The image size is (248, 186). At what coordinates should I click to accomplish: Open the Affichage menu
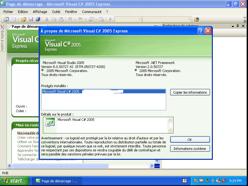coord(40,12)
